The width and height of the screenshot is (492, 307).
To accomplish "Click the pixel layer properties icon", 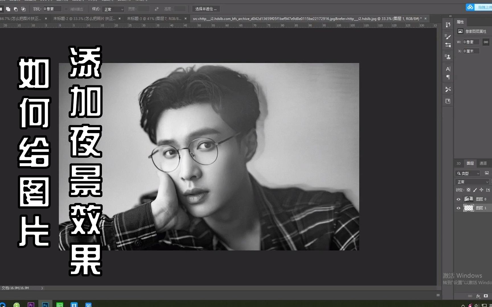I will point(460,31).
